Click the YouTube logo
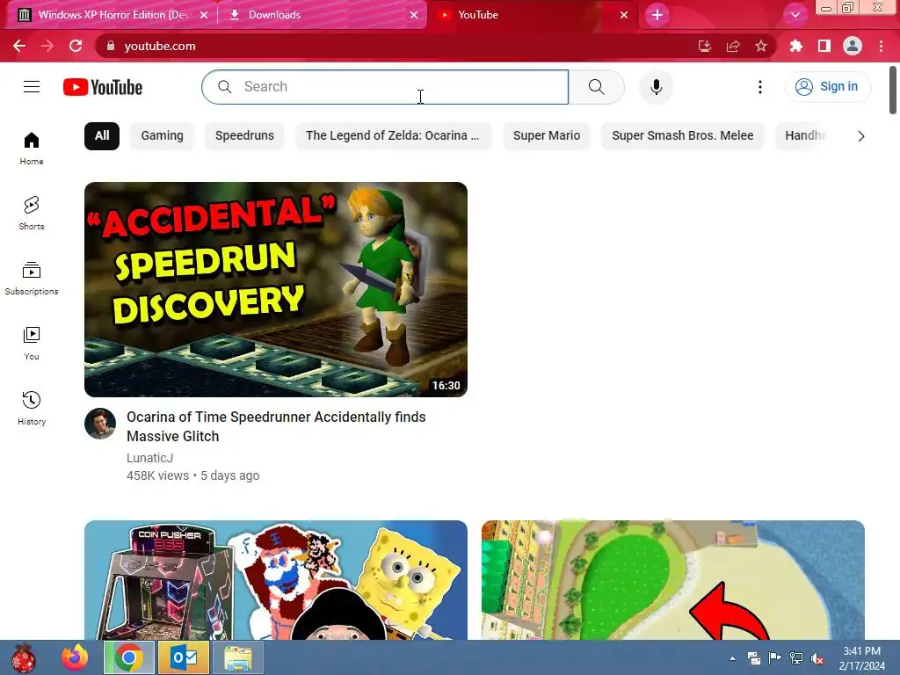This screenshot has height=675, width=900. 103,87
